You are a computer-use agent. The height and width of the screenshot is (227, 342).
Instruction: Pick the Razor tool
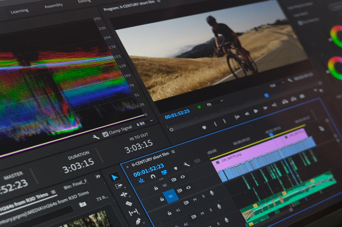(129, 203)
